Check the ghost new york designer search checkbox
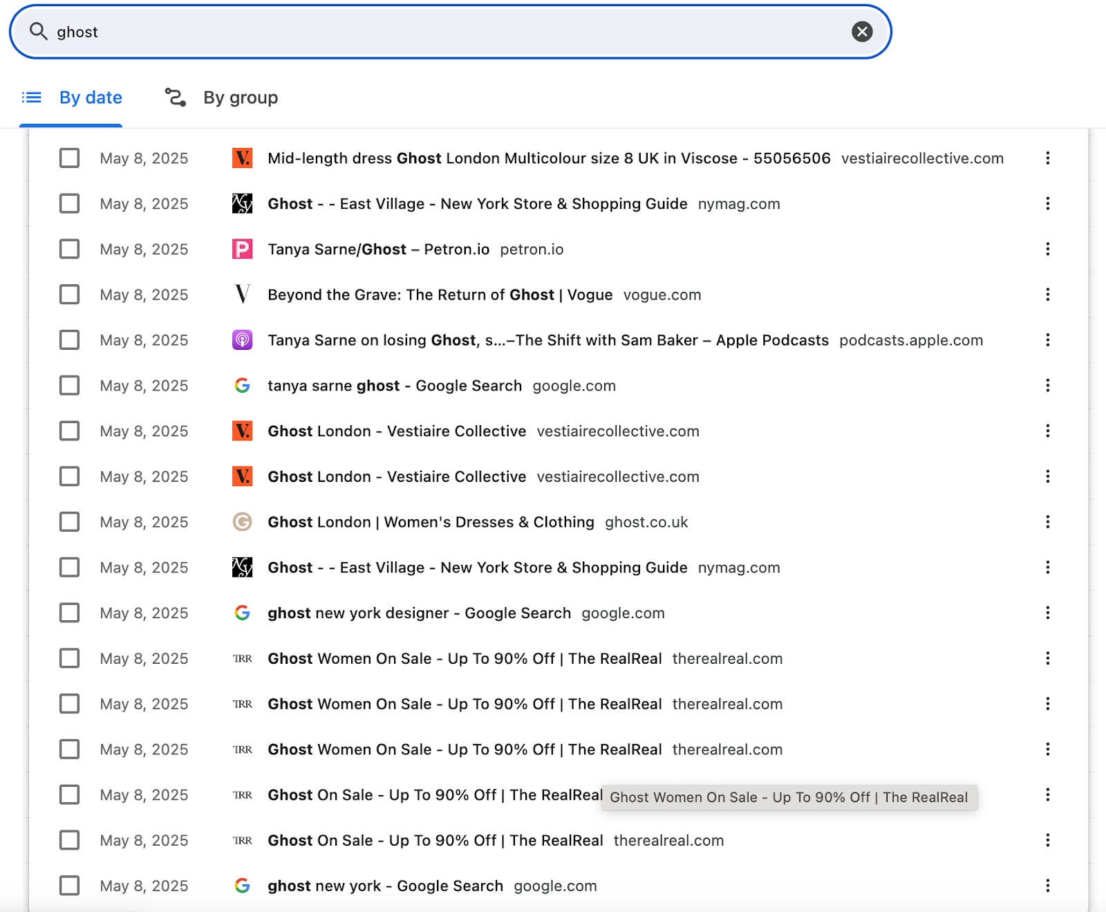This screenshot has width=1106, height=912. pos(69,613)
